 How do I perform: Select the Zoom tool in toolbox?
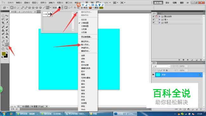point(7,49)
